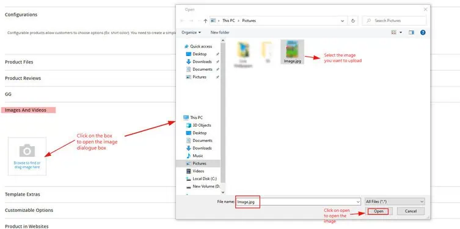Click the Cancel button
The image size is (460, 229).
point(411,211)
